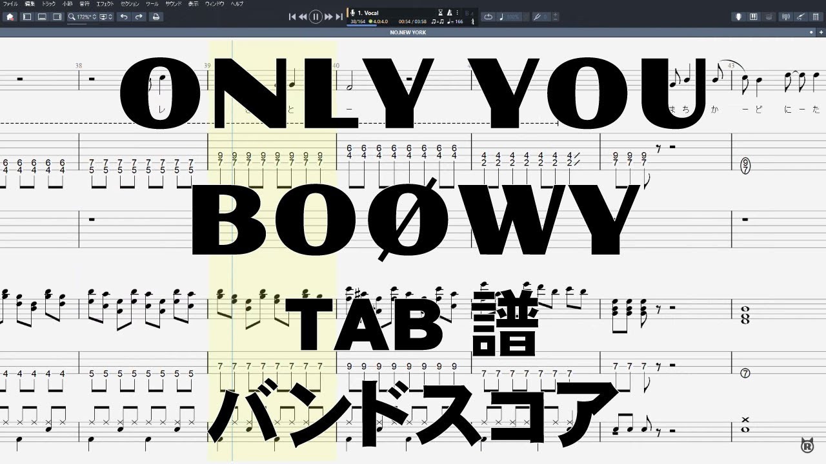Screen dimensions: 826x464
Task: Click the tempo 166 value
Action: [456, 22]
